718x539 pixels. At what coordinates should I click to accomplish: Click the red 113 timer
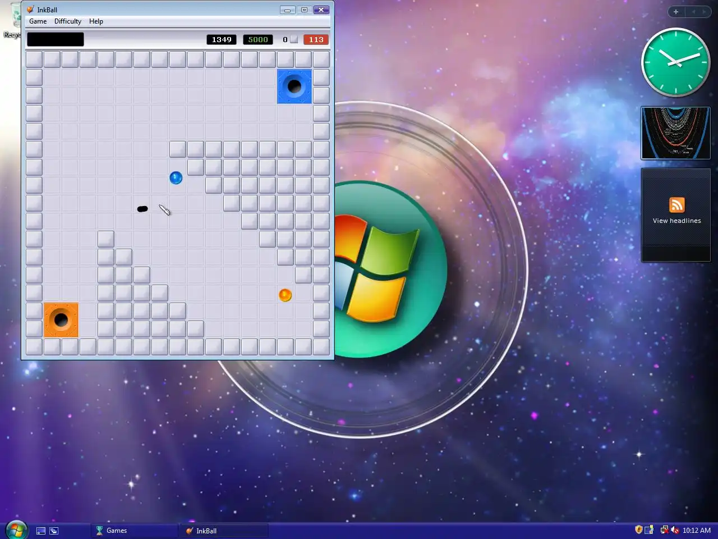(316, 39)
